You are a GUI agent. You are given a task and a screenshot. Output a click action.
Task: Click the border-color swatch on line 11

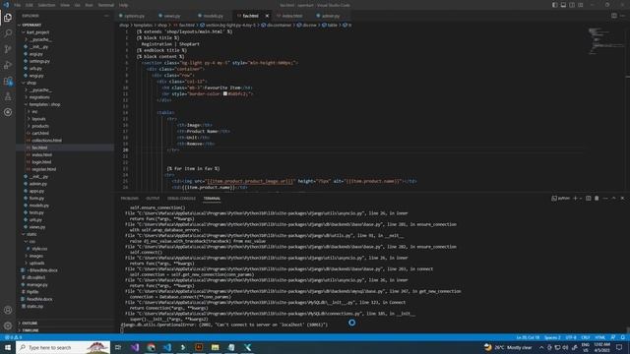225,94
